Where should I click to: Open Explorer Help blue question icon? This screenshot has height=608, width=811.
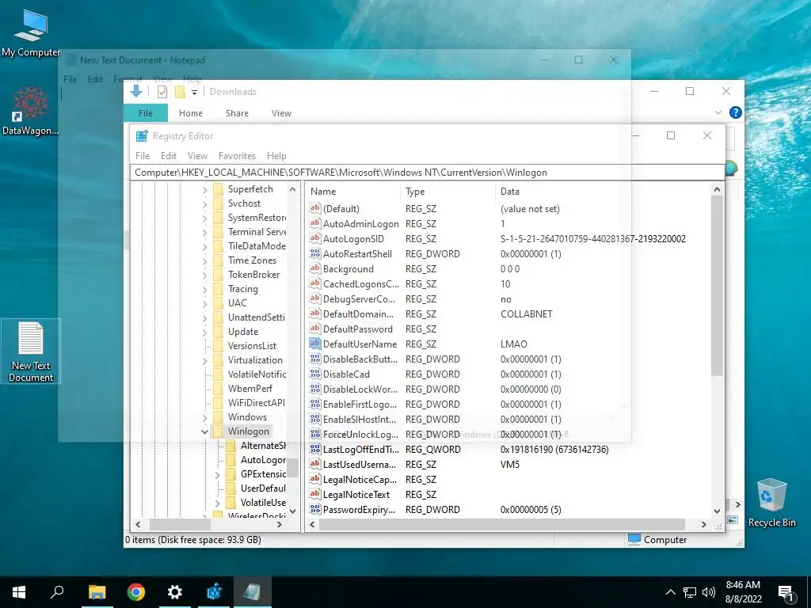point(735,112)
